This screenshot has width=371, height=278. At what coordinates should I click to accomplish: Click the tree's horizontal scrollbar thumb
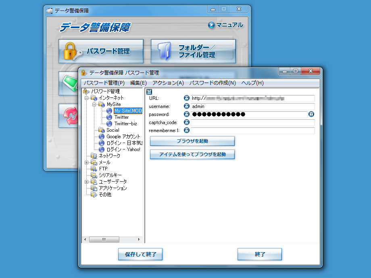click(104, 239)
